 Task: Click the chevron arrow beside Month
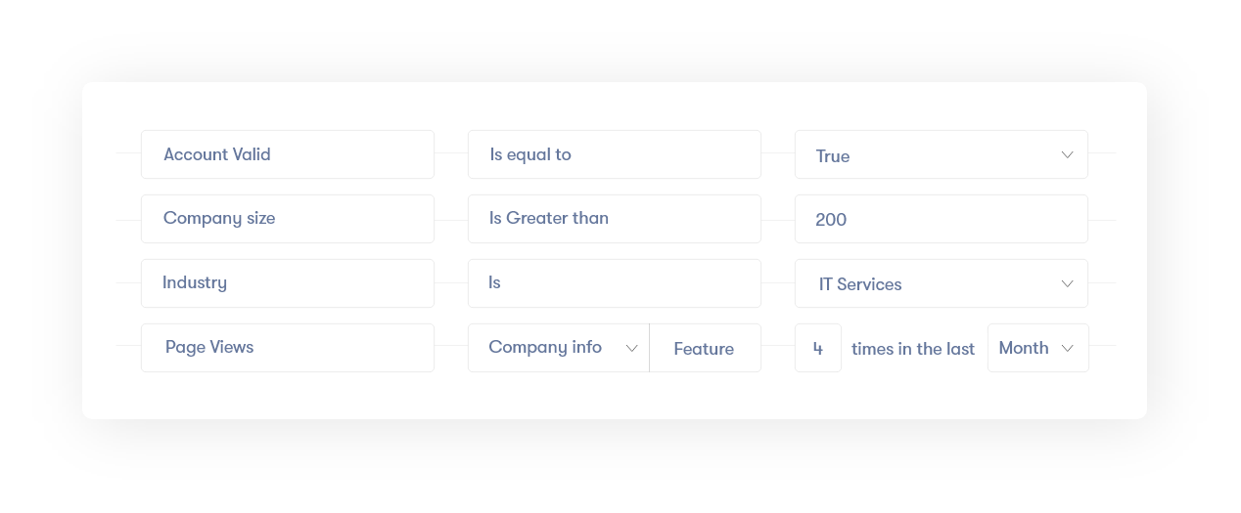[1067, 349]
